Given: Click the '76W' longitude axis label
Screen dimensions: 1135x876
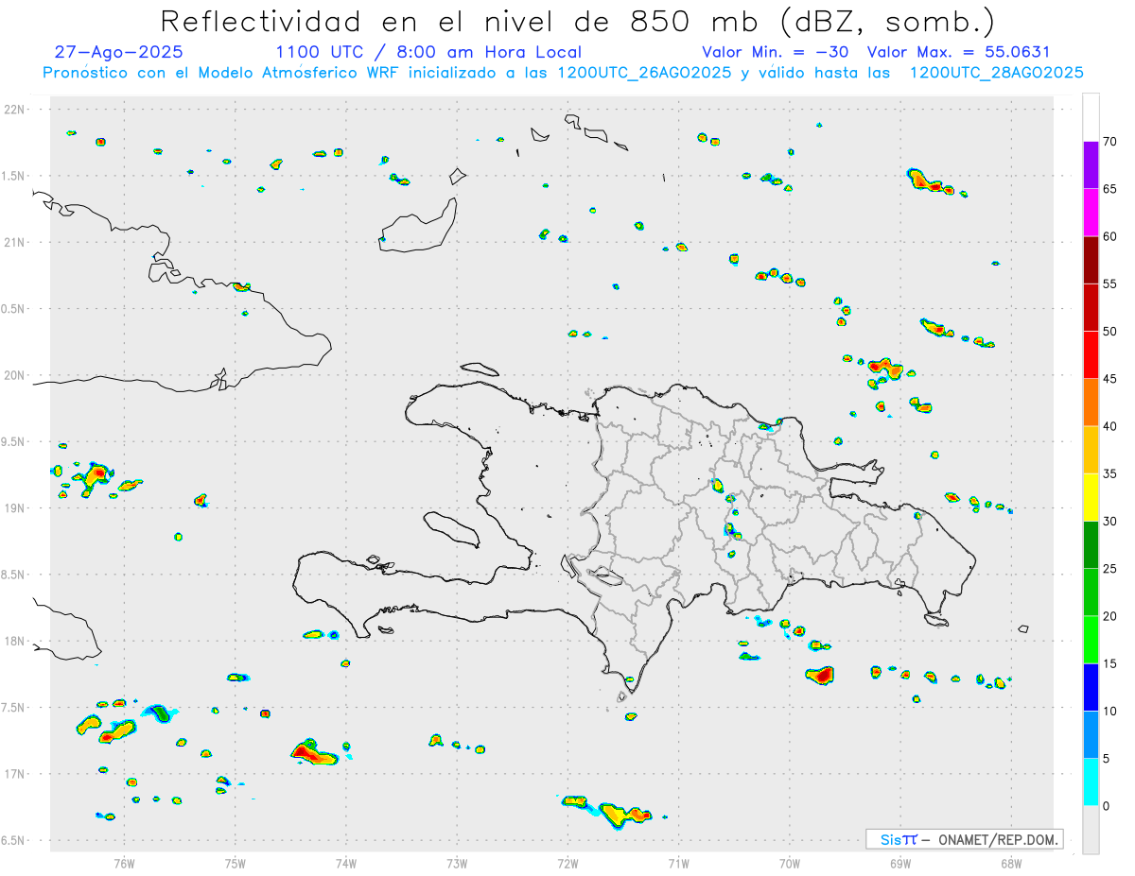Looking at the screenshot, I should [124, 863].
